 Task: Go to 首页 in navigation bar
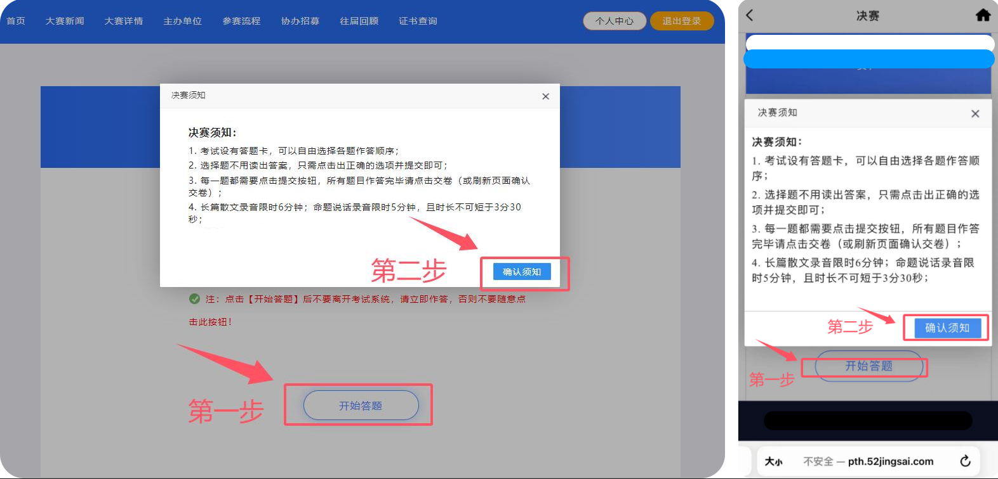coord(16,21)
